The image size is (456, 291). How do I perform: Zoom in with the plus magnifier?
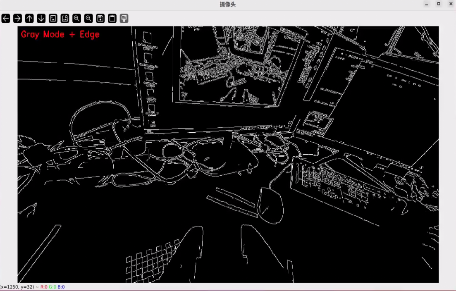click(76, 18)
